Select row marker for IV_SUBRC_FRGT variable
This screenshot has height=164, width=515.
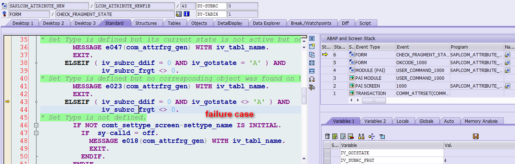click(327, 160)
